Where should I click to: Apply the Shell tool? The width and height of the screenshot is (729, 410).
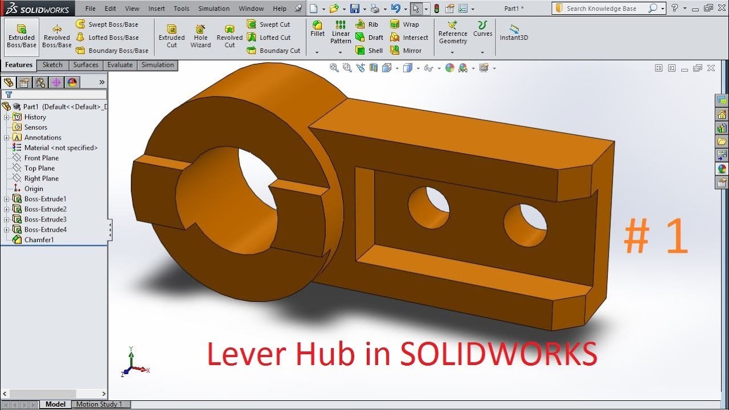369,51
